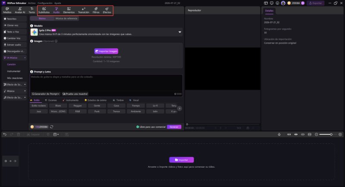345x187 pixels.
Task: Click the undo icon in timeline toolbar
Action: click(5, 134)
